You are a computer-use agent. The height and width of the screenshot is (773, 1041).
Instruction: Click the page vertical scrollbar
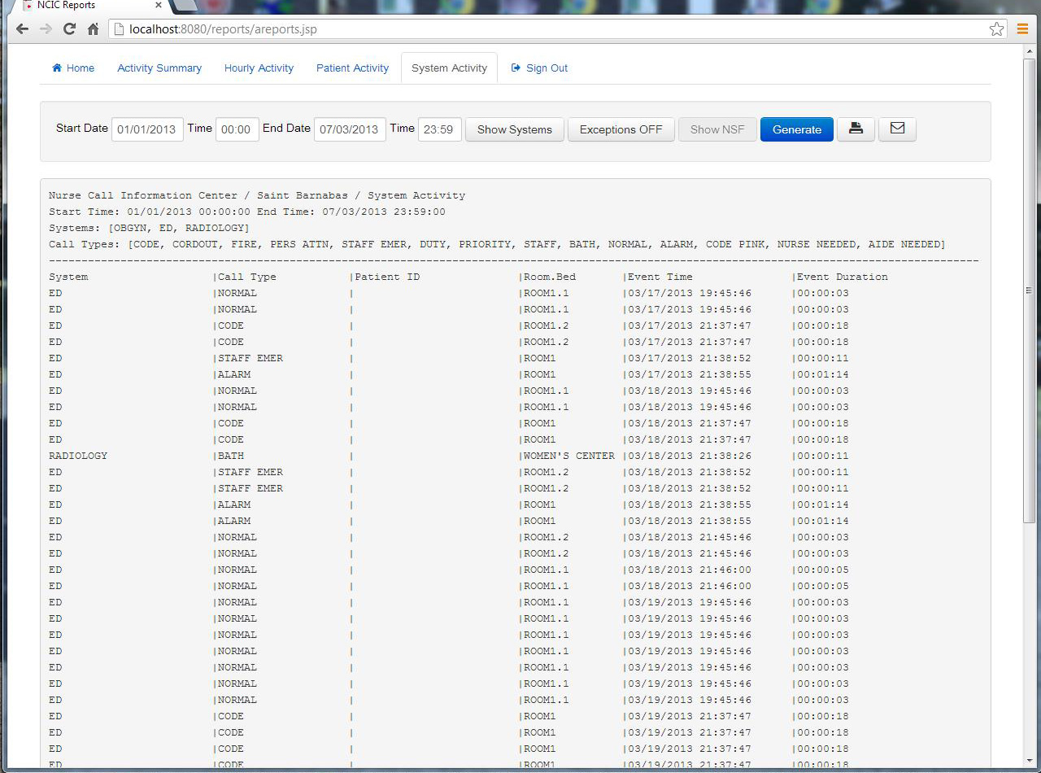tap(1029, 290)
